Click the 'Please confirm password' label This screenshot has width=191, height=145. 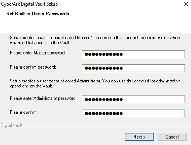coord(33,67)
